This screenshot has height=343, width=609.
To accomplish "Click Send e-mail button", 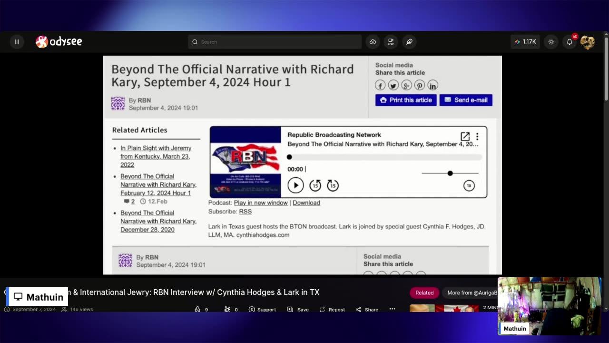I will pyautogui.click(x=466, y=100).
